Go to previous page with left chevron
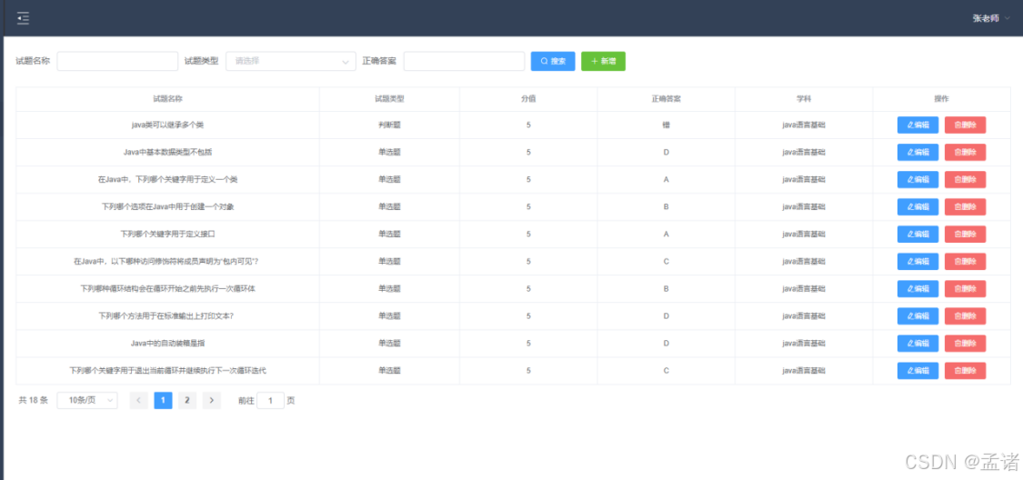 click(139, 400)
